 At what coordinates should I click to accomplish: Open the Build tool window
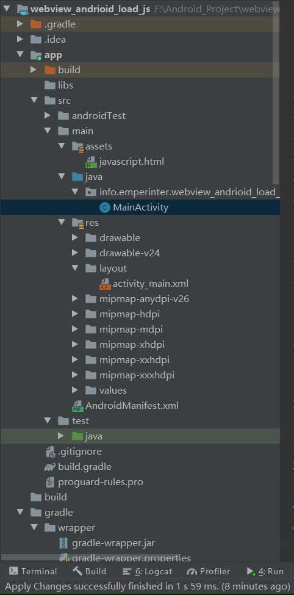coord(89,571)
